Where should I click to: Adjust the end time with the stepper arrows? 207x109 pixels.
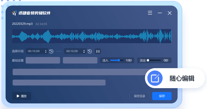tap(84, 51)
